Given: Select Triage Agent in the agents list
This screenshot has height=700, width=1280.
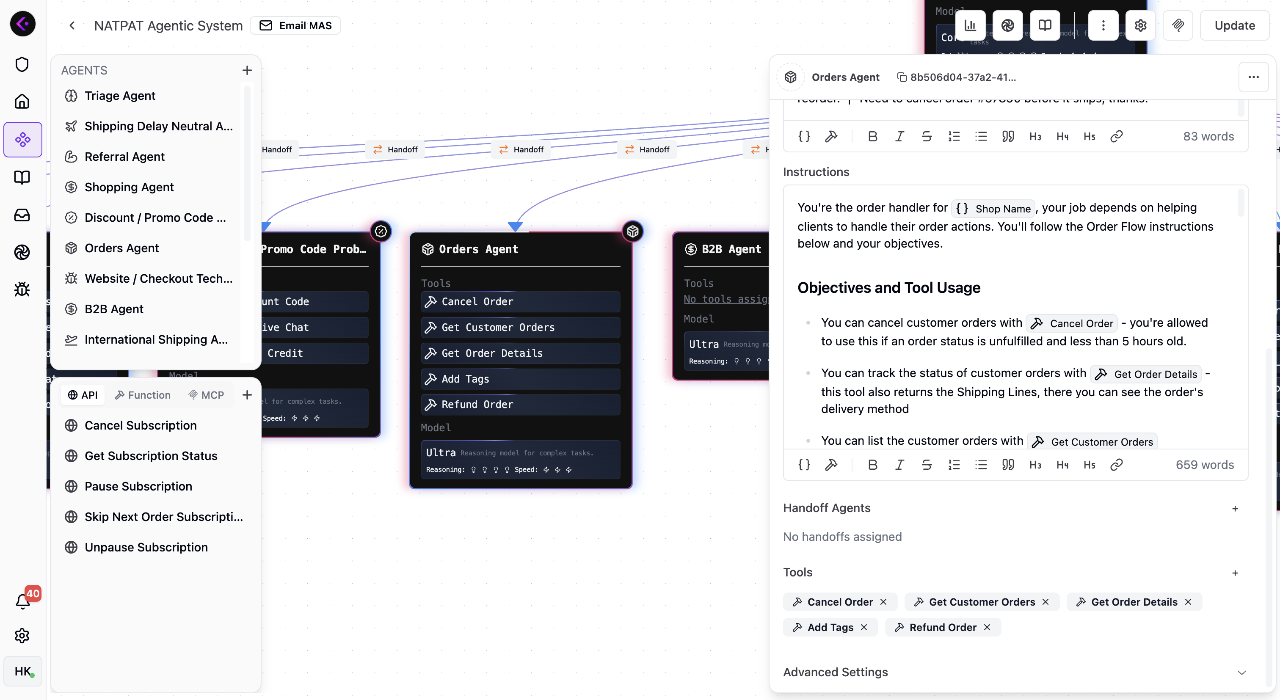Looking at the screenshot, I should pos(120,95).
